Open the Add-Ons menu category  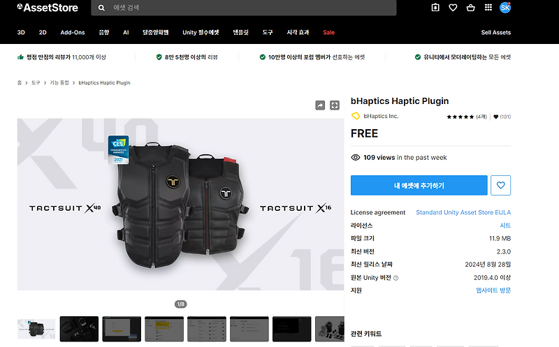[x=73, y=32]
